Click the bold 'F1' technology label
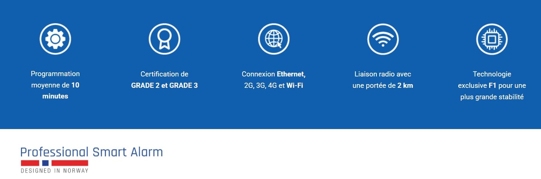The image size is (541, 179). [493, 86]
